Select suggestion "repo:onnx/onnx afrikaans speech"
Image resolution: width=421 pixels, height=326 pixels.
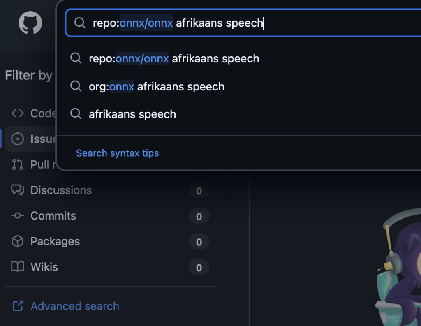[x=174, y=59]
